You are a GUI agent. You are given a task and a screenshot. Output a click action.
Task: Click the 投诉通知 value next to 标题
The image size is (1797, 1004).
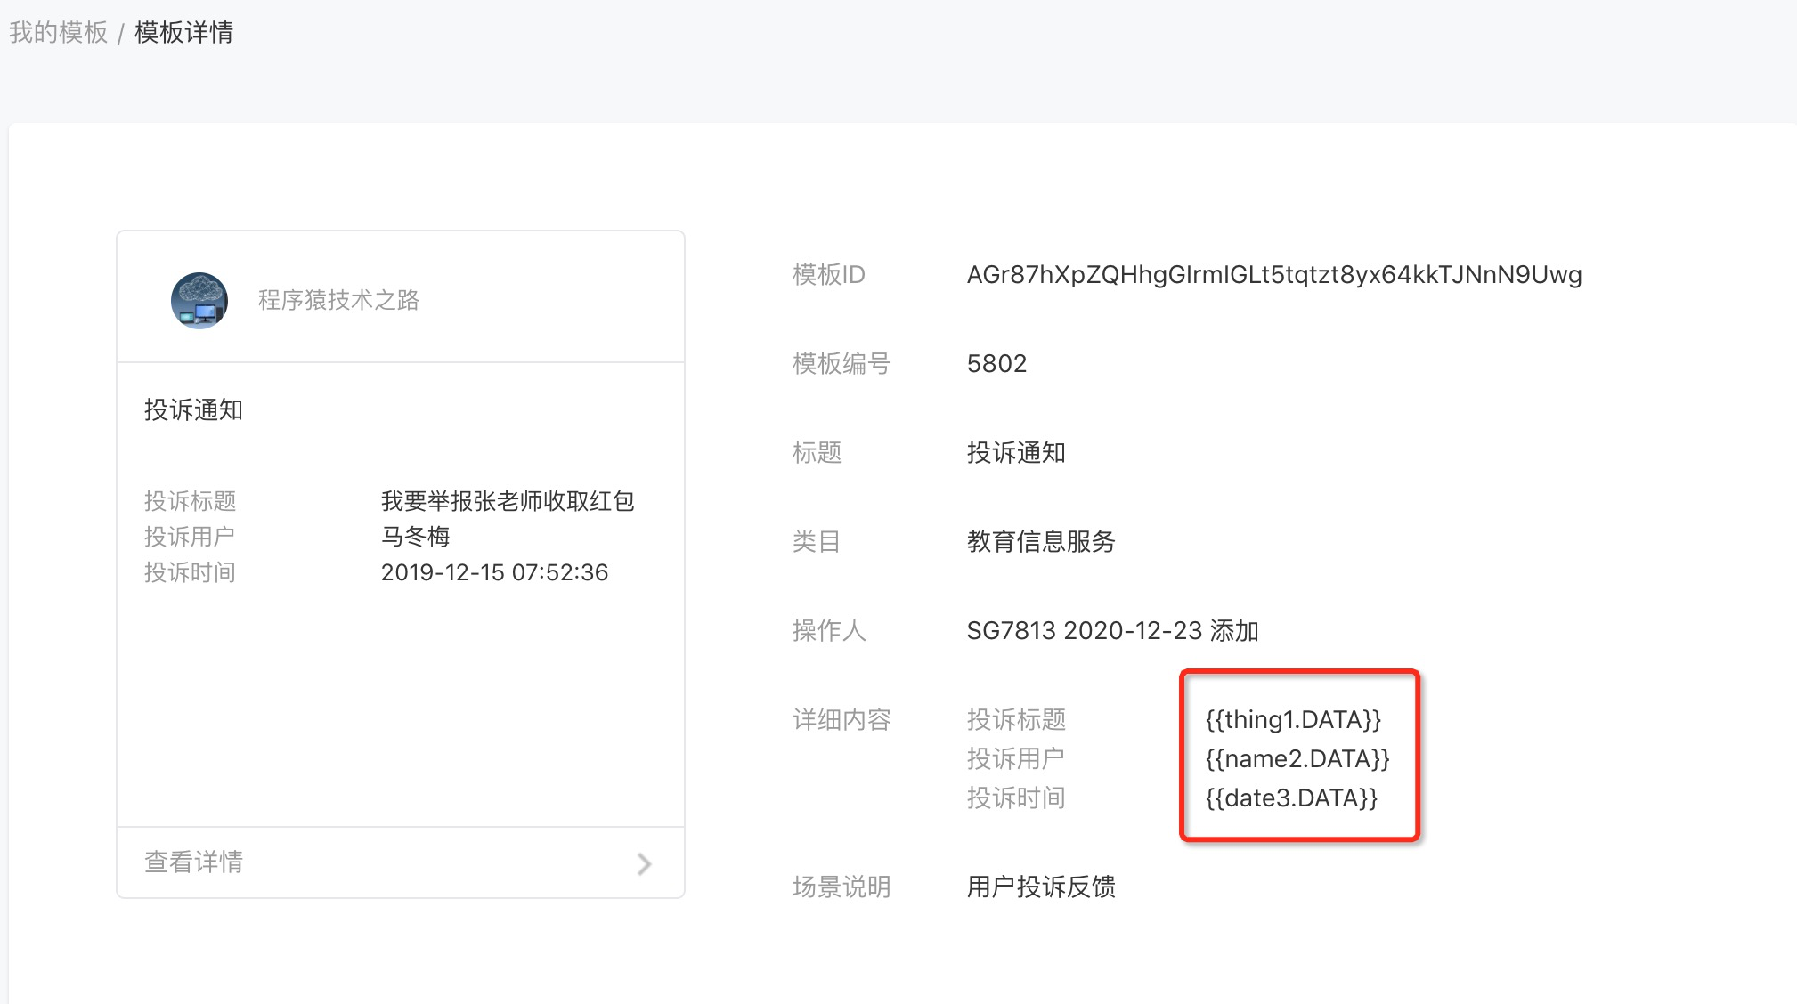pyautogui.click(x=1016, y=453)
